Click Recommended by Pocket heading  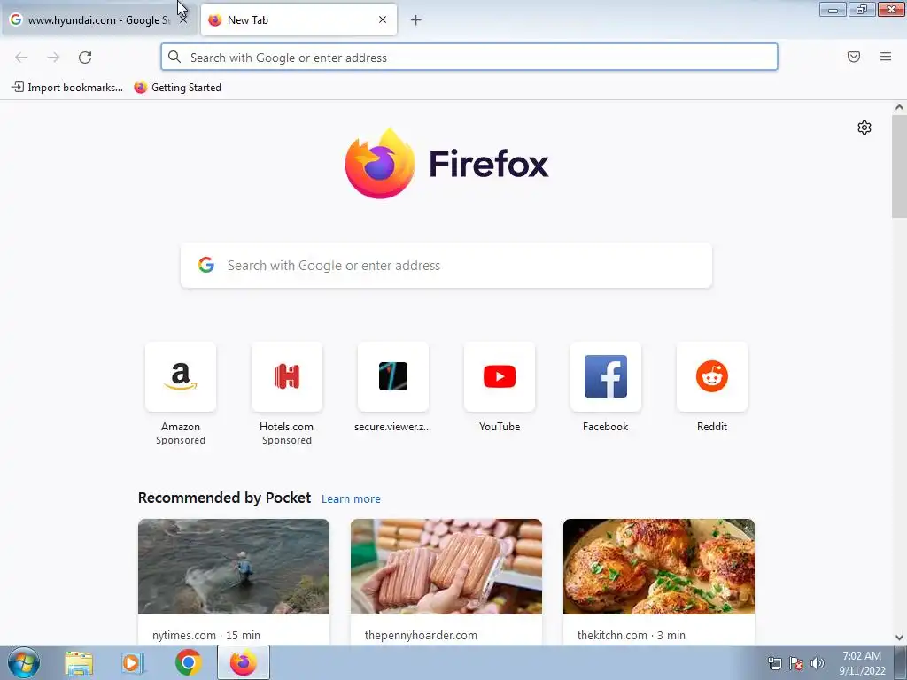pos(224,498)
